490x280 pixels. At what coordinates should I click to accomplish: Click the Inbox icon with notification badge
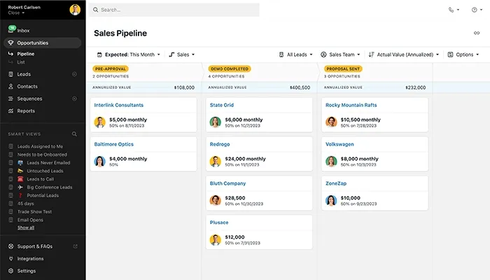[11, 30]
